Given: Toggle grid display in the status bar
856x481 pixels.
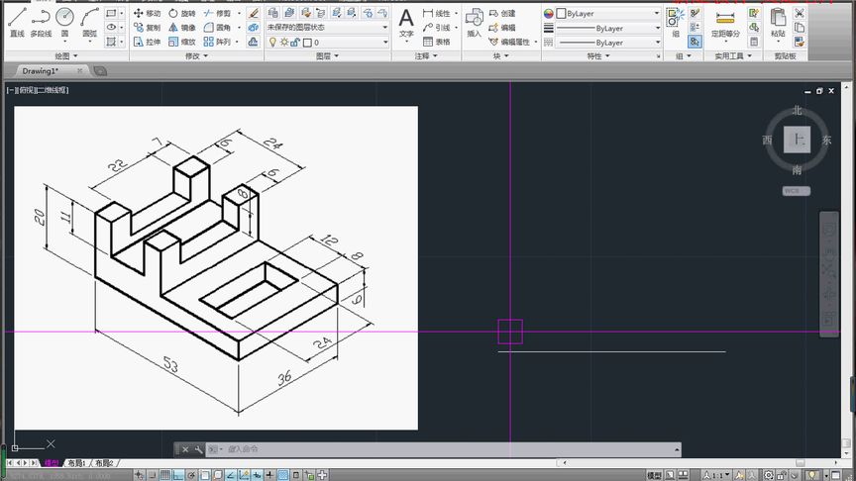Looking at the screenshot, I should point(165,475).
